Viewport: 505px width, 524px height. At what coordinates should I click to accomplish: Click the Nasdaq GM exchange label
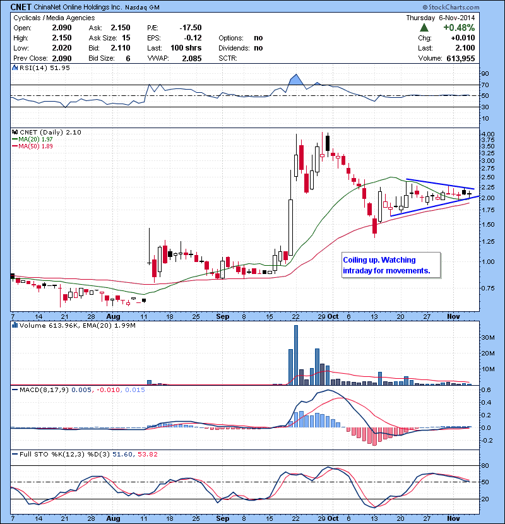point(143,8)
